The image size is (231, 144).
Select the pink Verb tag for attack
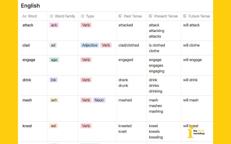86,25
